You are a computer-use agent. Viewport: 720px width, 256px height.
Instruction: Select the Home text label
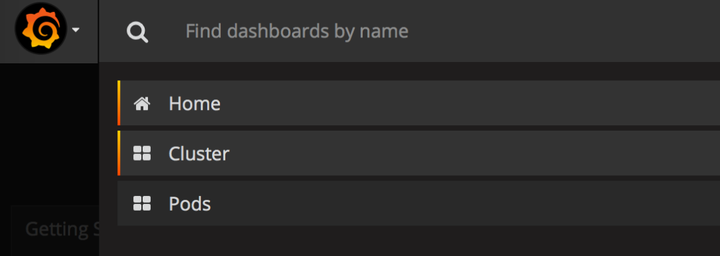(x=195, y=104)
